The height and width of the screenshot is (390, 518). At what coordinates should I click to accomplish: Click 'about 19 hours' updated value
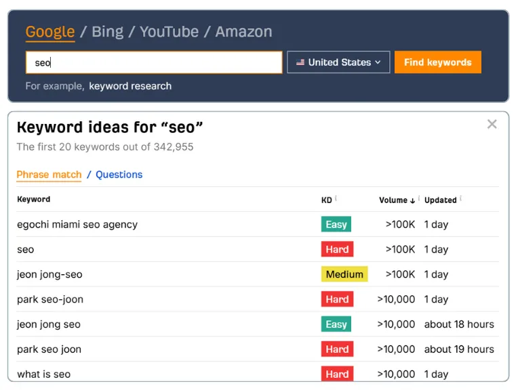[x=459, y=349]
